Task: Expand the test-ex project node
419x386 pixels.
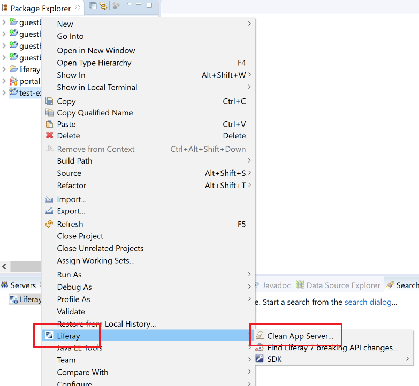Action: (4, 93)
